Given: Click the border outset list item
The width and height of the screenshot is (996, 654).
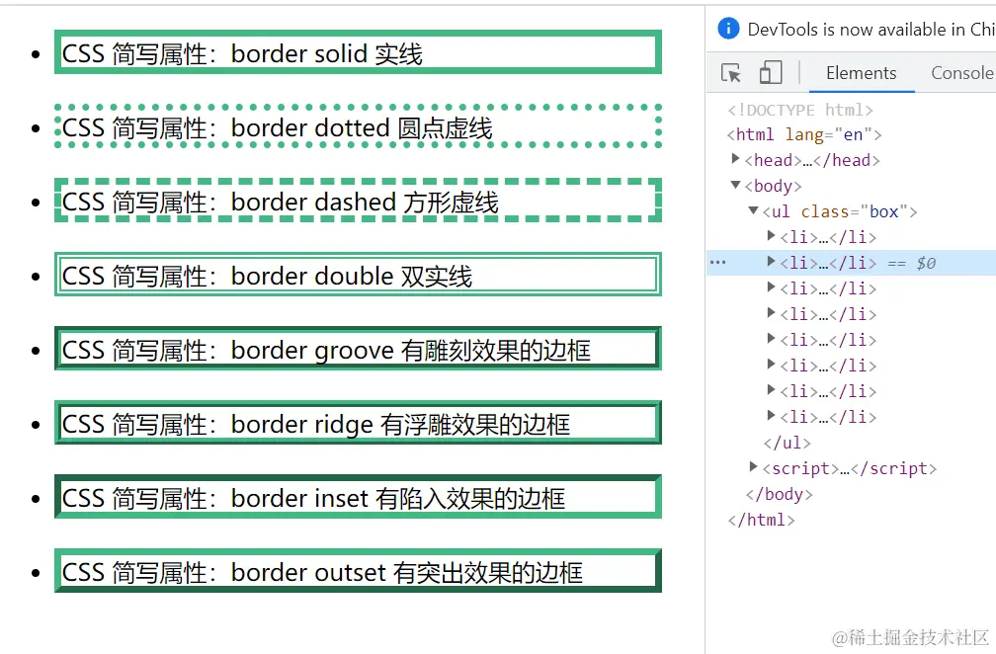Looking at the screenshot, I should pos(359,571).
